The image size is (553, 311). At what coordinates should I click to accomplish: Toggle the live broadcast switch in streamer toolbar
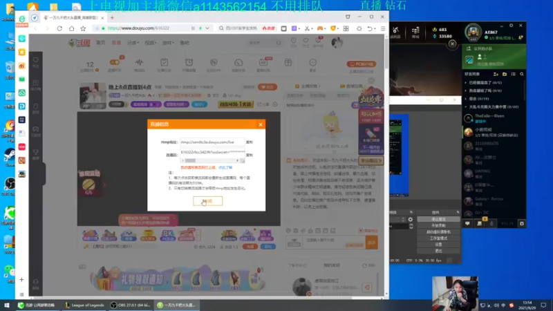(114, 62)
